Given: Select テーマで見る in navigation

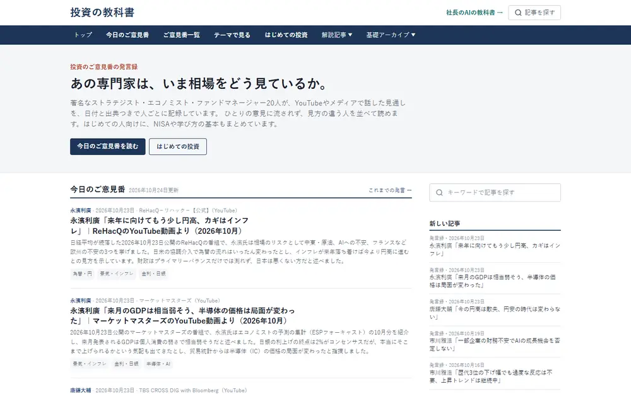Looking at the screenshot, I should click(232, 35).
